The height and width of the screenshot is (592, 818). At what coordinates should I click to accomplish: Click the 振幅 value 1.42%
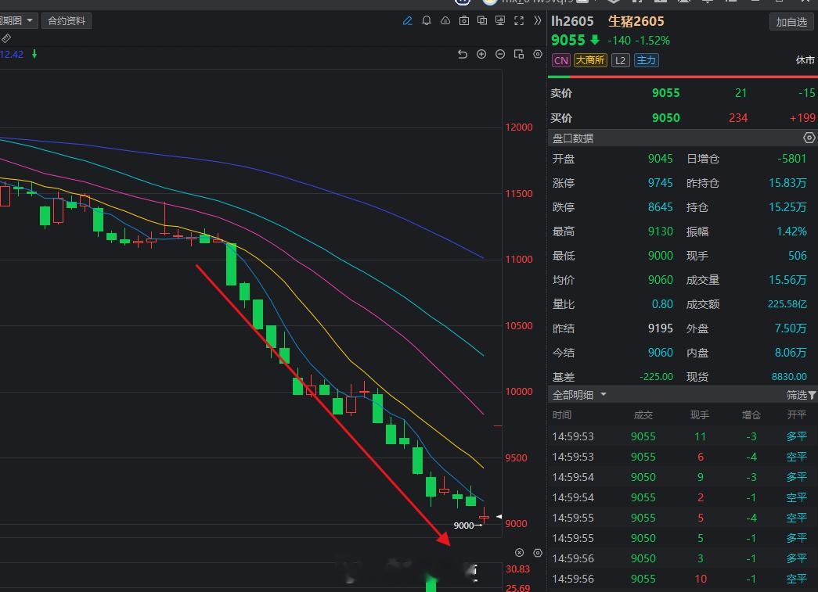pos(791,231)
